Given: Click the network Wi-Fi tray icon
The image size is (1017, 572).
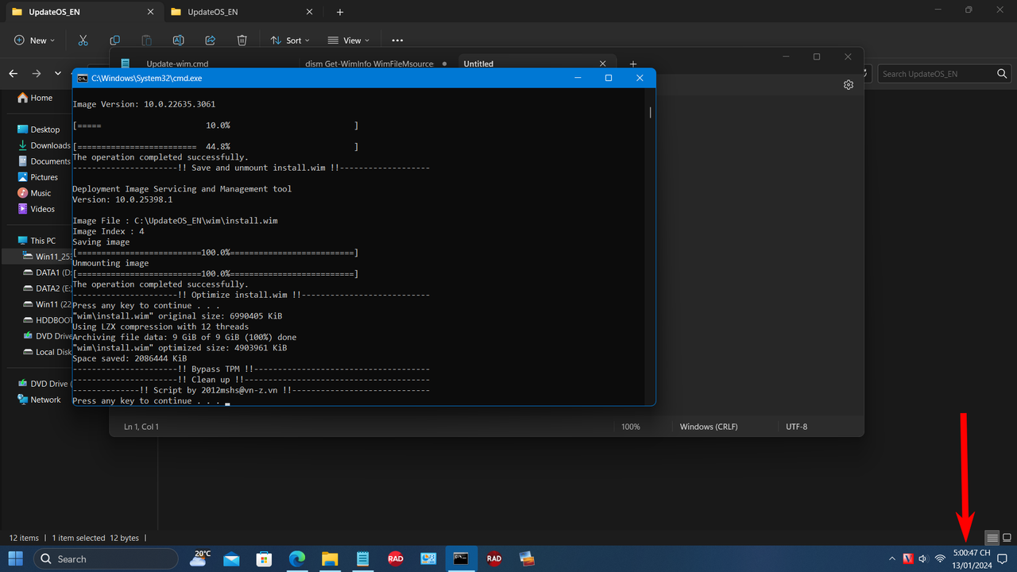Looking at the screenshot, I should [x=940, y=559].
